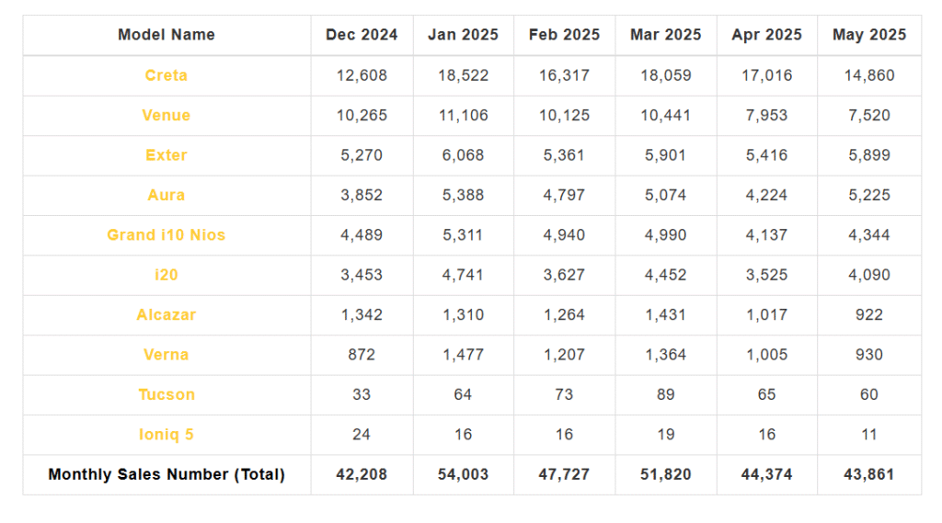Click the Ioniq 5 model link
The height and width of the screenshot is (523, 942).
tap(166, 435)
